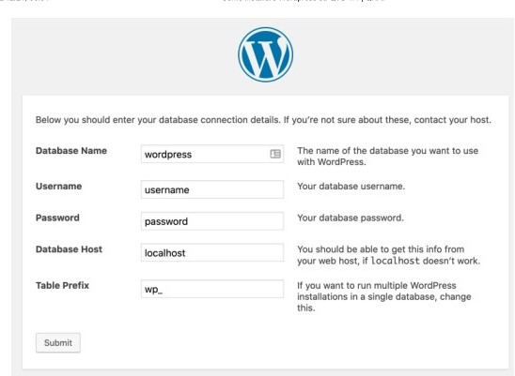Click into the Username input field
This screenshot has width=515, height=376.
pos(212,189)
